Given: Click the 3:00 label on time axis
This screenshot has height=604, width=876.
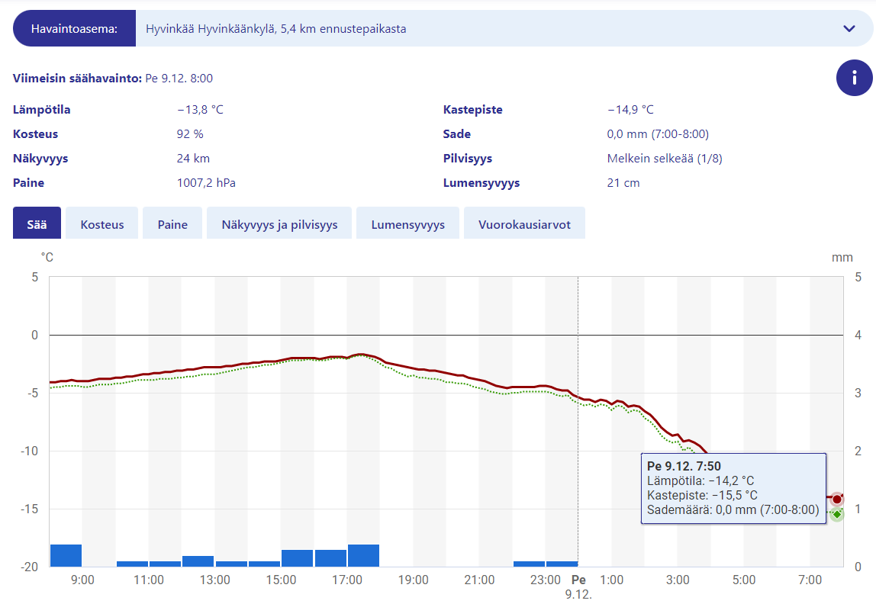Looking at the screenshot, I should coord(678,580).
